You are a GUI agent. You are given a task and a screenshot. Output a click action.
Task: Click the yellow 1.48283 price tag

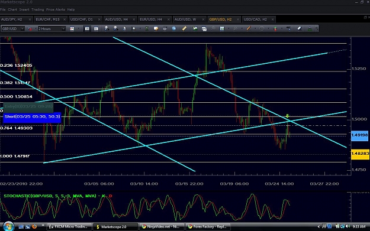coord(360,154)
